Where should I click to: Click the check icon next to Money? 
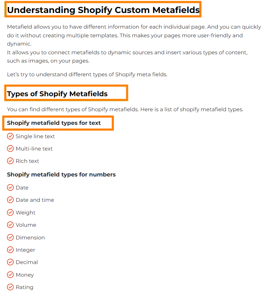point(10,275)
